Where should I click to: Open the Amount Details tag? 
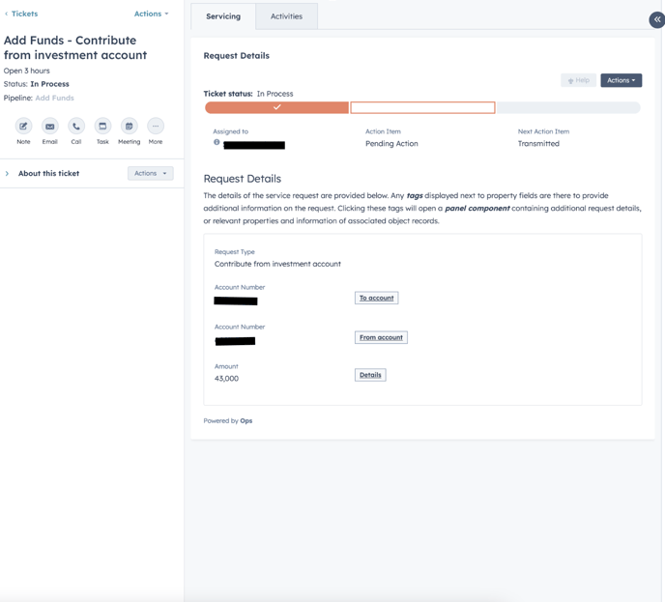pos(370,375)
